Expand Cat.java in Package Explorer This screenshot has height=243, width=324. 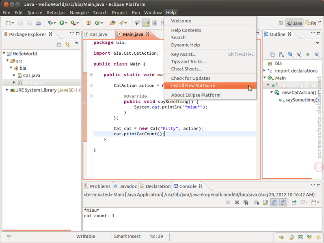pos(14,75)
